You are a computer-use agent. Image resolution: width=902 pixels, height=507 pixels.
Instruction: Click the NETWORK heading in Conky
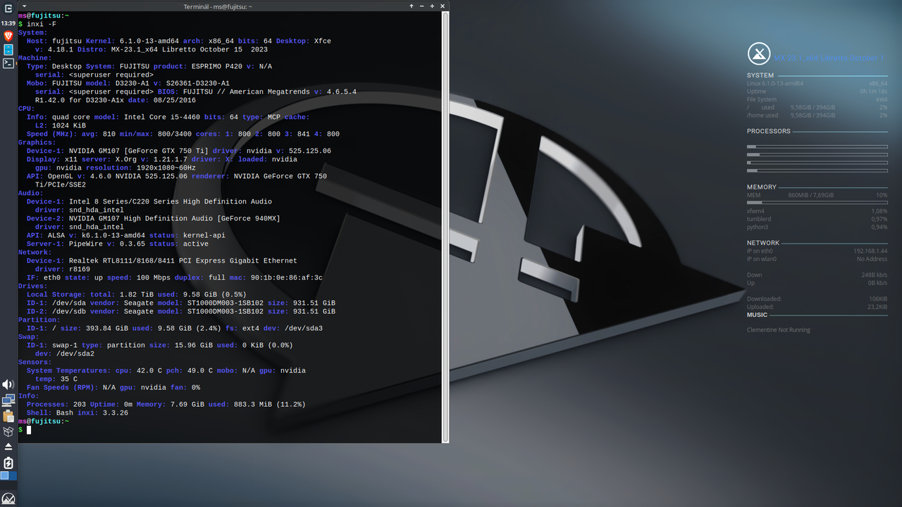click(763, 243)
